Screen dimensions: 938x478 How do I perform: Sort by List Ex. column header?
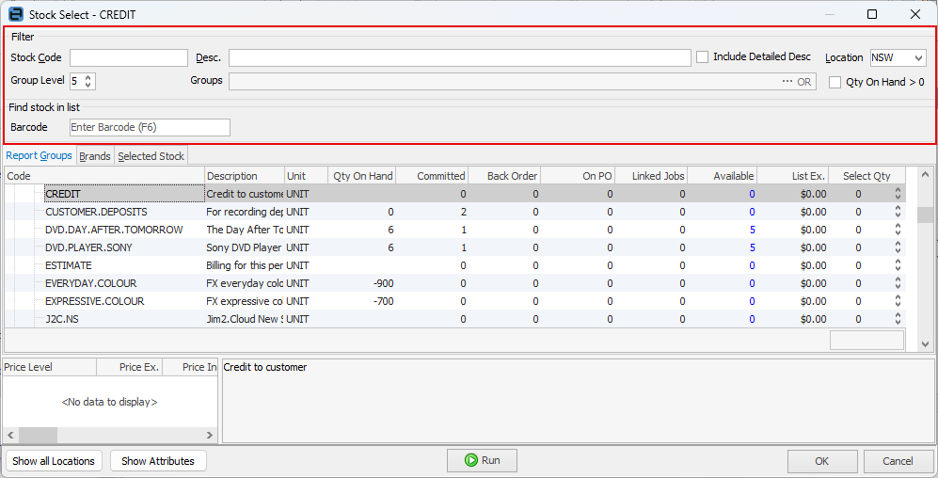coord(793,176)
